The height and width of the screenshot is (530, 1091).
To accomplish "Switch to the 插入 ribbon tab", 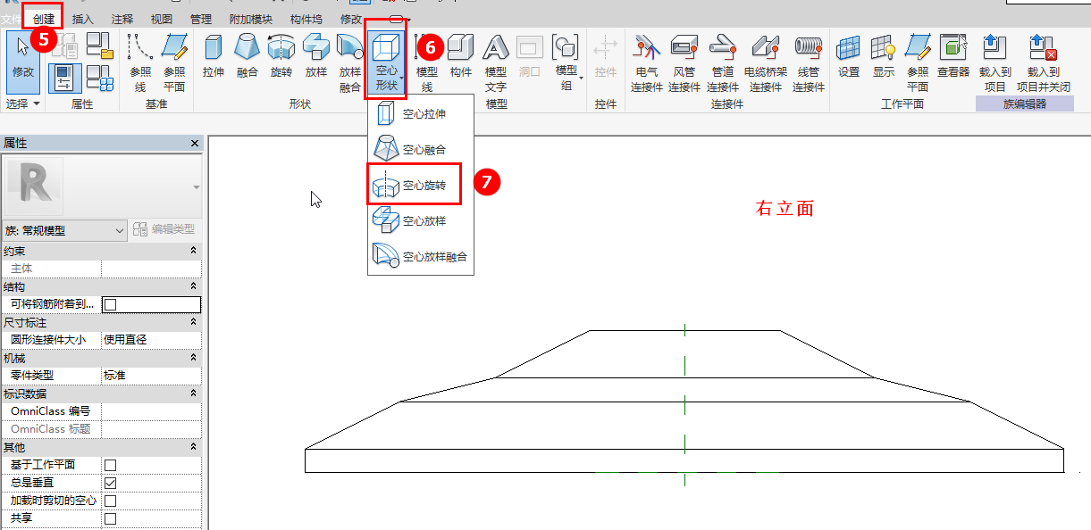I will coord(82,19).
